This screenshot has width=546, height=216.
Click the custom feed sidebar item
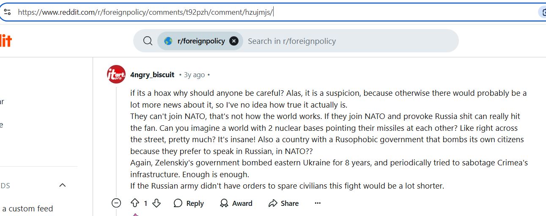tap(27, 208)
